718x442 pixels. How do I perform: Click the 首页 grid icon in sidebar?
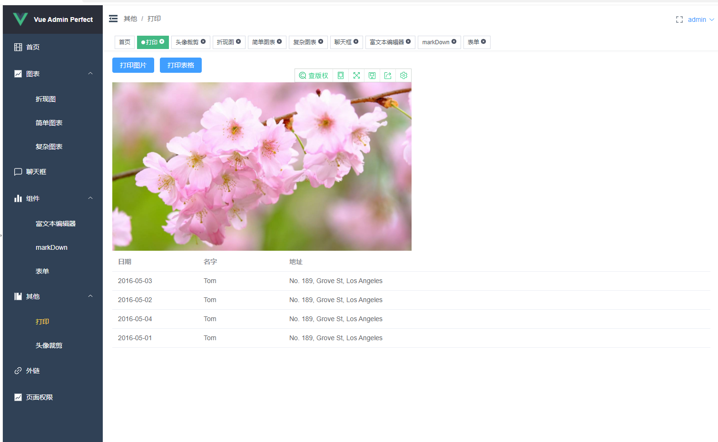click(18, 47)
